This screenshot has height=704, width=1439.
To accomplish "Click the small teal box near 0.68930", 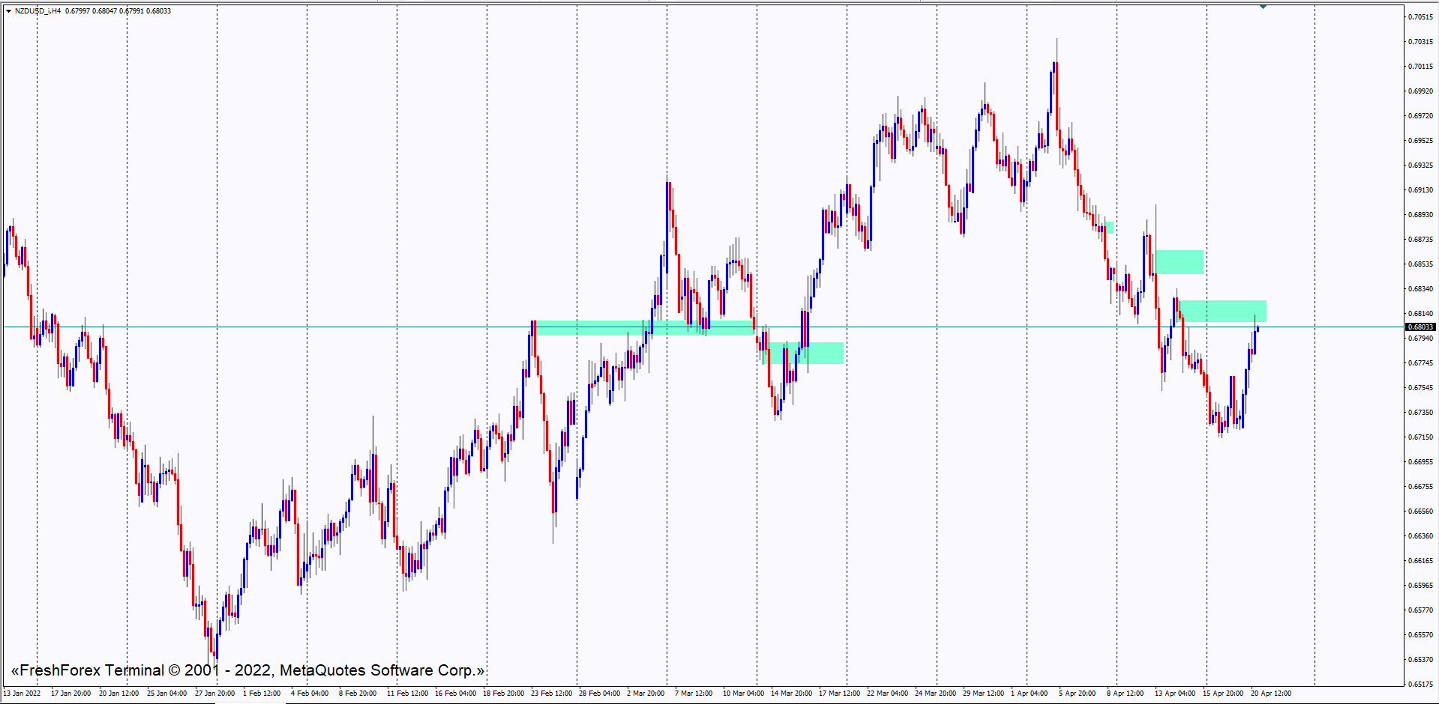I will tap(1109, 227).
